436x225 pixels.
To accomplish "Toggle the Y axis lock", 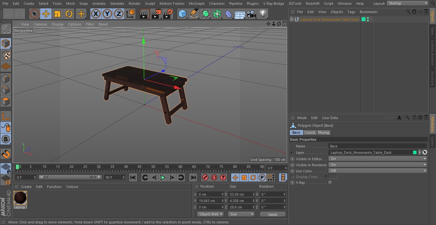I will coord(107,14).
